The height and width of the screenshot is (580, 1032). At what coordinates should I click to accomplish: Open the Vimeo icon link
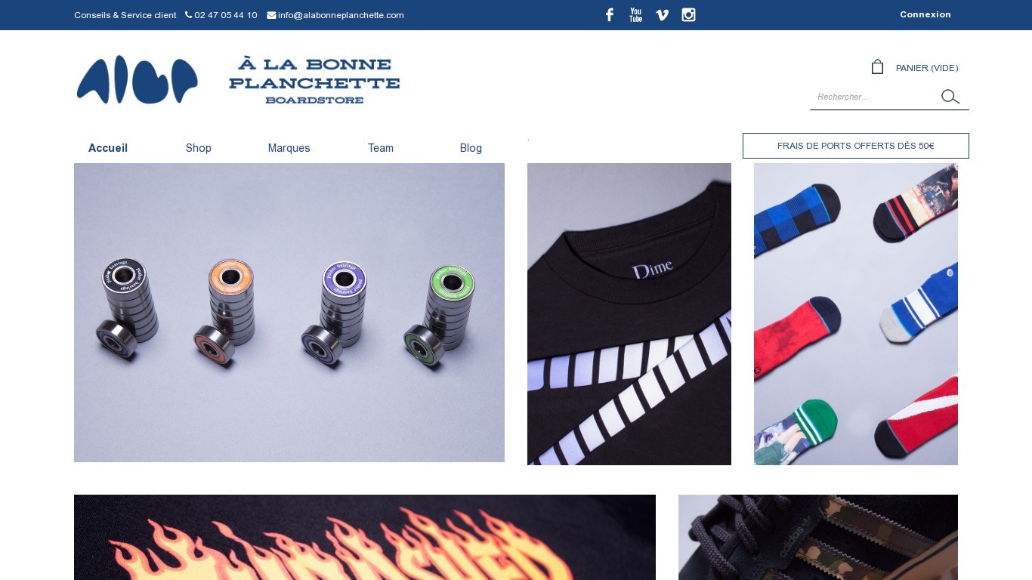pyautogui.click(x=662, y=15)
